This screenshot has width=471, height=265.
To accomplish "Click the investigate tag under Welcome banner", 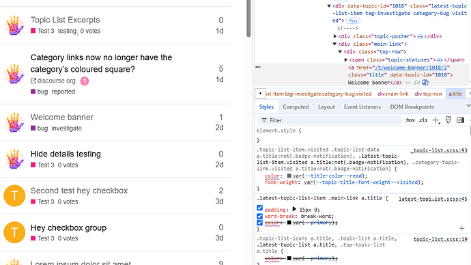I will click(x=66, y=128).
